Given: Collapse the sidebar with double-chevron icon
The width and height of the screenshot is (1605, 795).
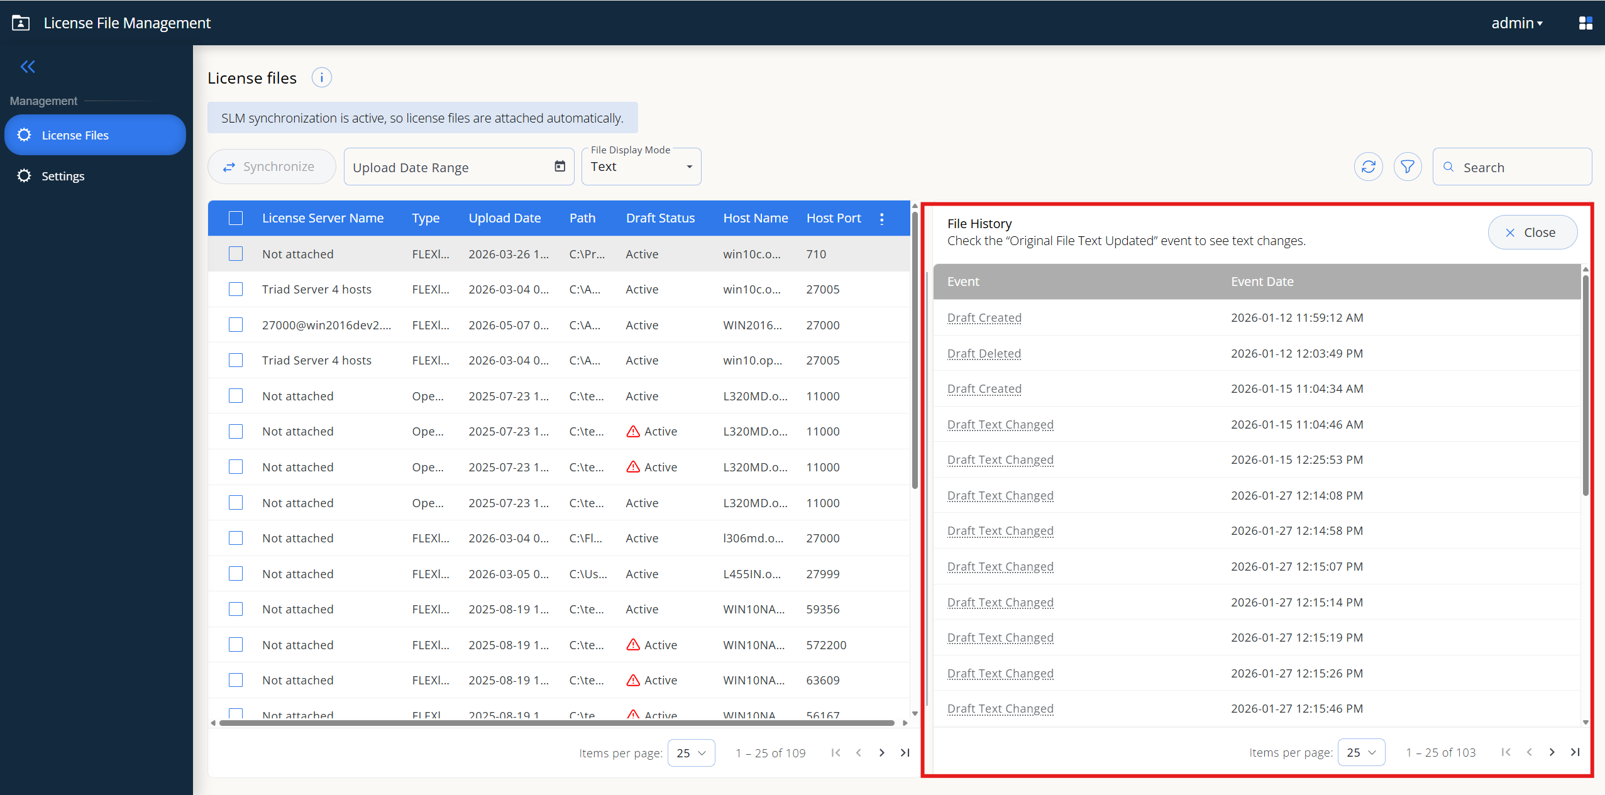Looking at the screenshot, I should pos(28,67).
